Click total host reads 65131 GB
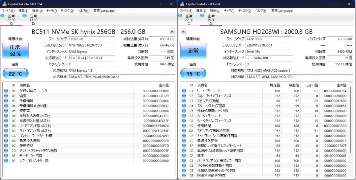Image resolution: width=356 pixels, height=180 pixels. click(162, 39)
